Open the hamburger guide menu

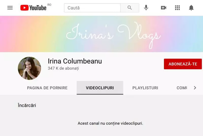[x=10, y=8]
